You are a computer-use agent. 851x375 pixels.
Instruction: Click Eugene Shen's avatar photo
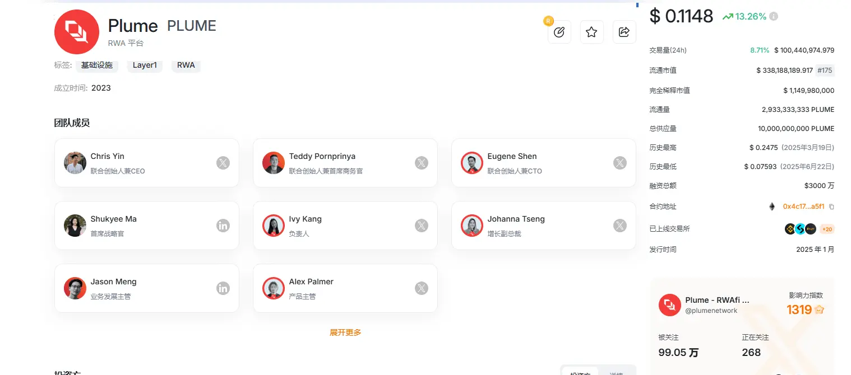(x=472, y=163)
